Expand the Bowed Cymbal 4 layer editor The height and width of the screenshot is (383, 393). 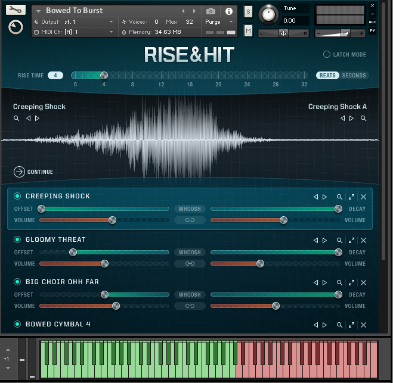click(x=351, y=325)
